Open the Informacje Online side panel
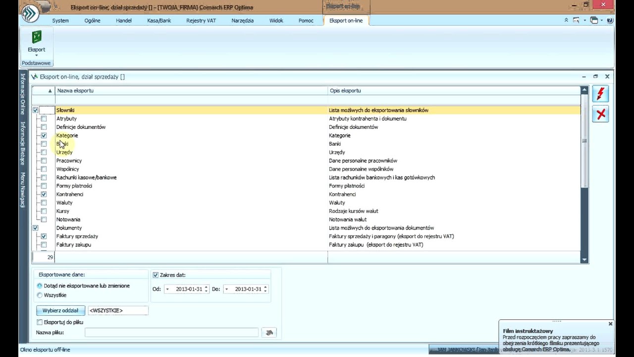Screen dimensions: 634x357 (23, 94)
